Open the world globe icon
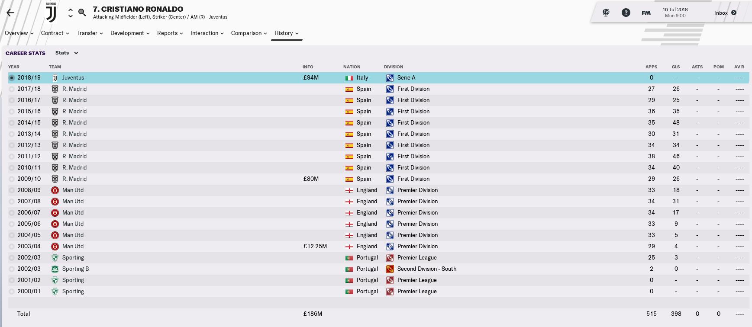Screen dimensions: 752x327 [606, 13]
